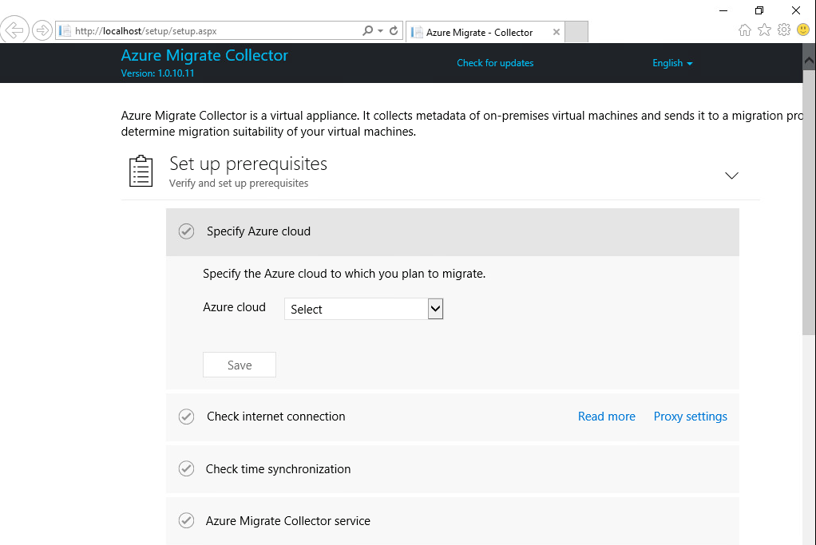Click the forward navigation arrow
Screen dimensions: 816x545
[41, 30]
